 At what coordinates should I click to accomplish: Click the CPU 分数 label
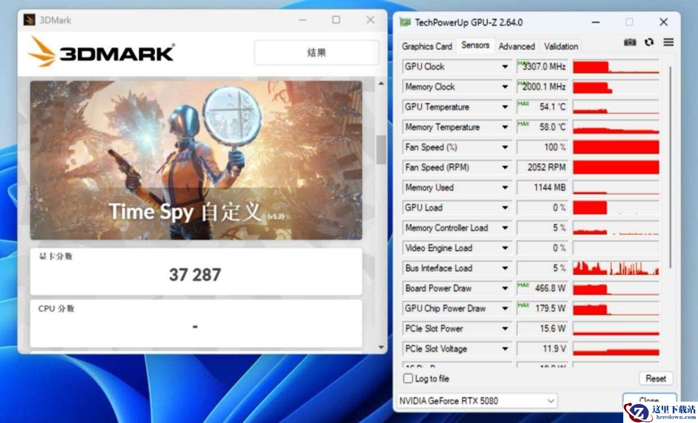point(56,308)
